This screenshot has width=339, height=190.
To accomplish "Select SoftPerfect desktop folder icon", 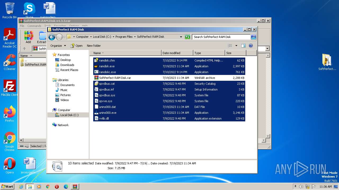I will pyautogui.click(x=327, y=62).
